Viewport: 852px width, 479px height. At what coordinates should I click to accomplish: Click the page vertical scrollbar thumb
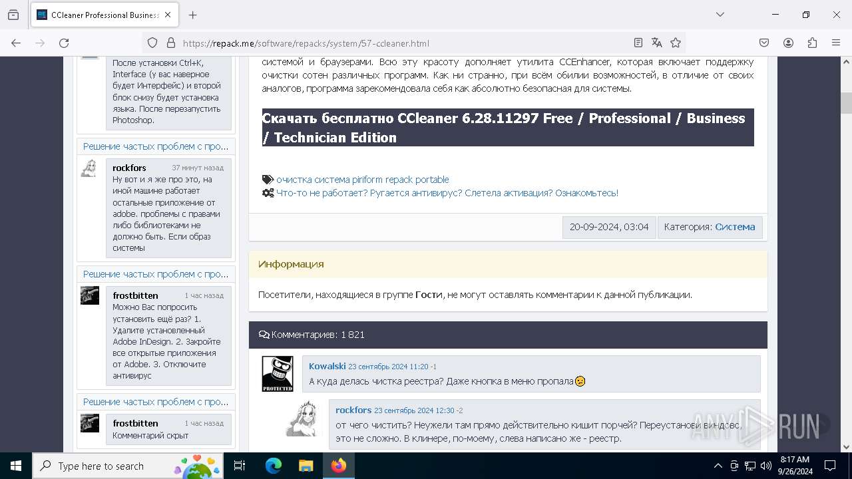[846, 103]
